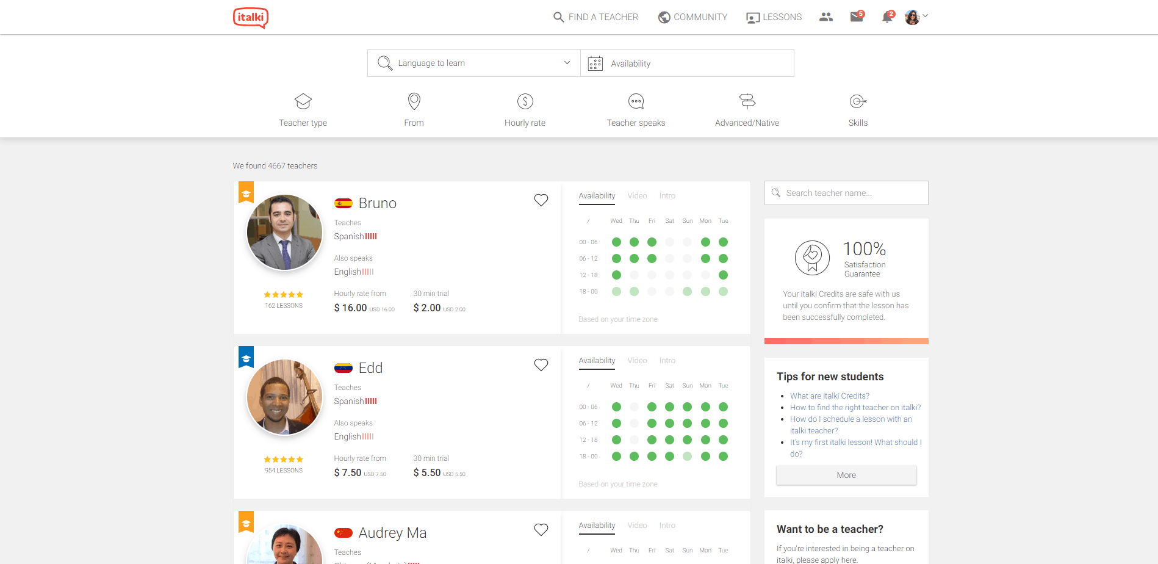The image size is (1158, 564).
Task: Click the Availability calendar filter
Action: 687,63
